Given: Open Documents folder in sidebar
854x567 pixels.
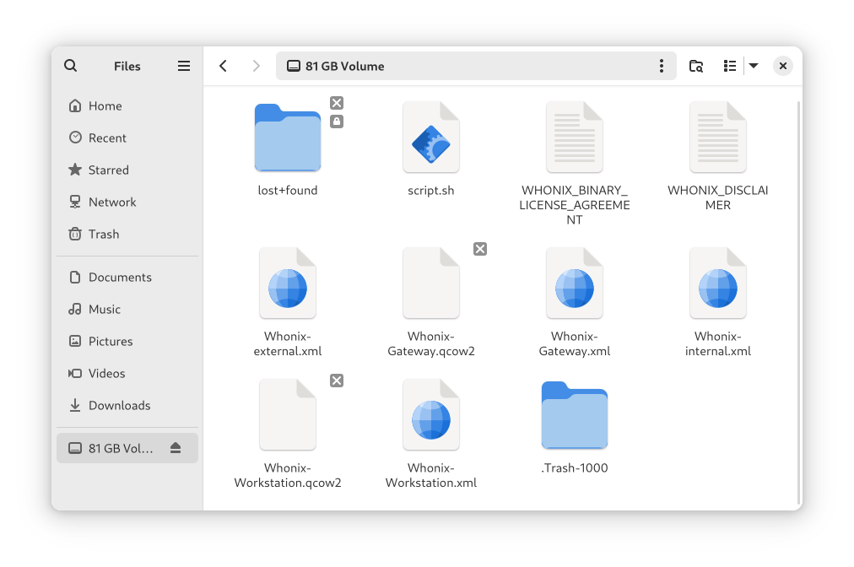Looking at the screenshot, I should coord(127,278).
